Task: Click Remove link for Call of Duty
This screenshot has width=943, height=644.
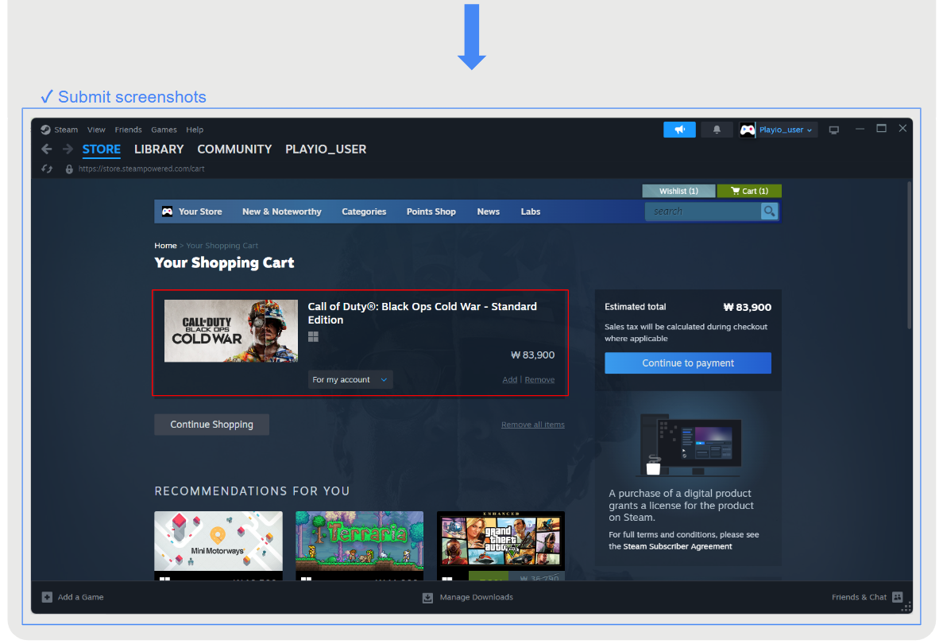Action: pos(539,380)
